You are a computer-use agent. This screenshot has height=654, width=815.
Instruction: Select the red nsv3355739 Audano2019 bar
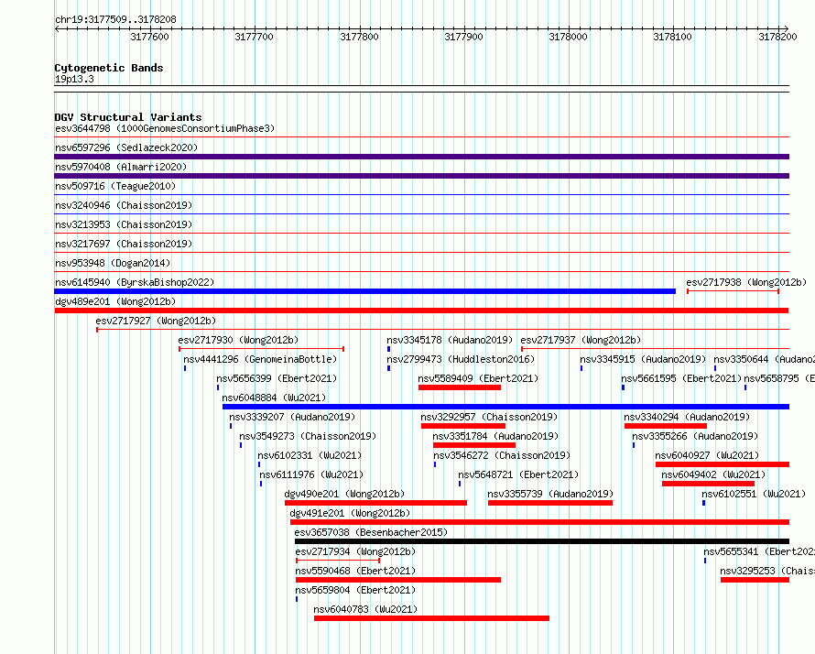click(549, 503)
